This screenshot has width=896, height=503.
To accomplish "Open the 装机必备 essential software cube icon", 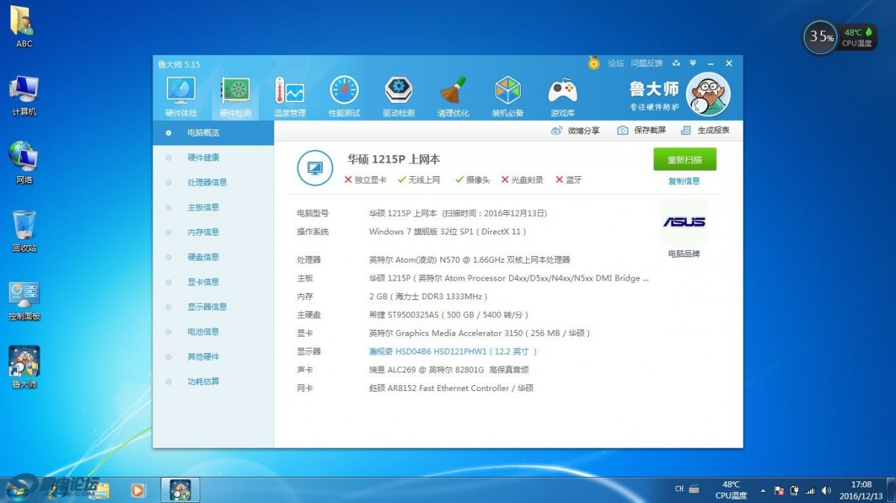I will tap(507, 97).
